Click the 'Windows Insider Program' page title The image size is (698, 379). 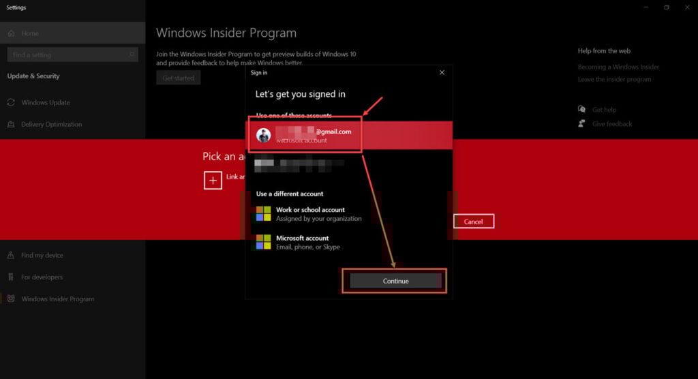coord(226,33)
